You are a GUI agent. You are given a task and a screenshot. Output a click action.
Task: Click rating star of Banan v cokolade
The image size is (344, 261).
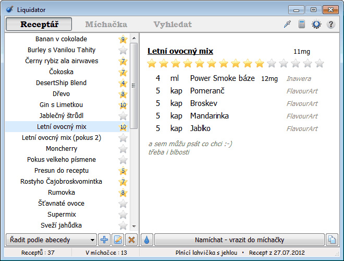pos(123,39)
